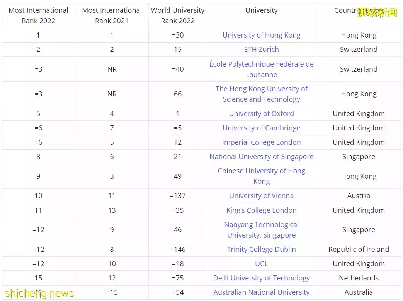The height and width of the screenshot is (301, 403).
Task: Select world rank '15' in the ETH Zurich row
Action: coord(178,50)
